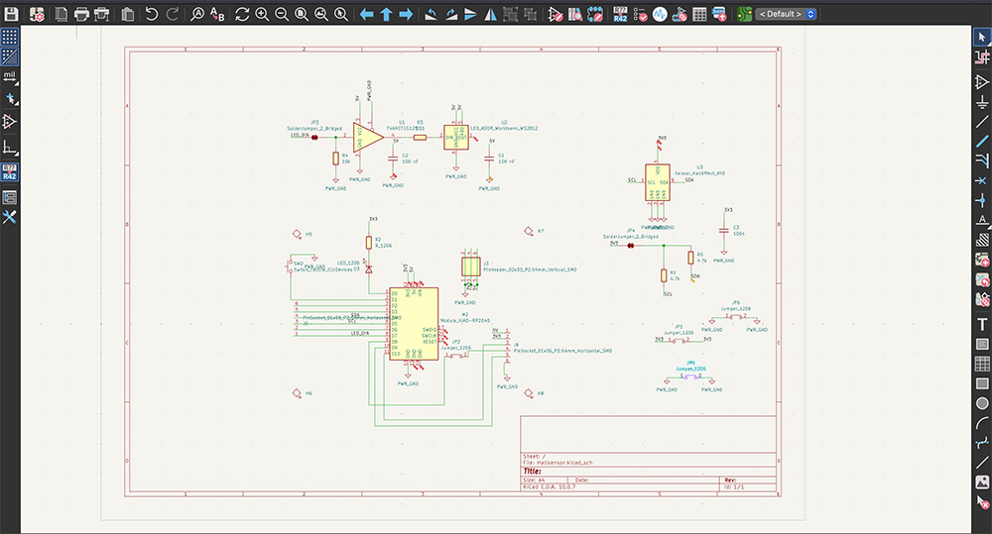The image size is (992, 534).
Task: Zoom to fit objects
Action: coord(321,14)
